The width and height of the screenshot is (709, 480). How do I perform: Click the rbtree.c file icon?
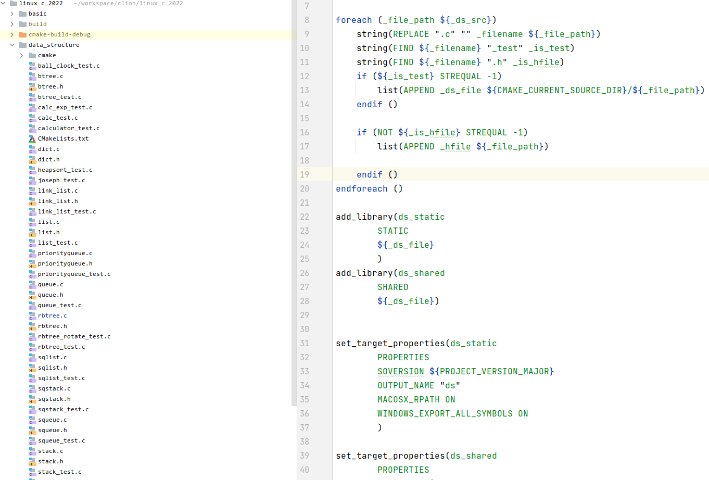click(x=32, y=315)
